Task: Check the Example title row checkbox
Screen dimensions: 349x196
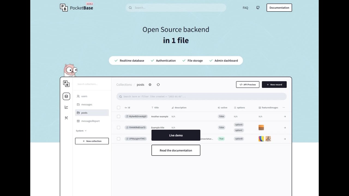Action: tap(119, 127)
